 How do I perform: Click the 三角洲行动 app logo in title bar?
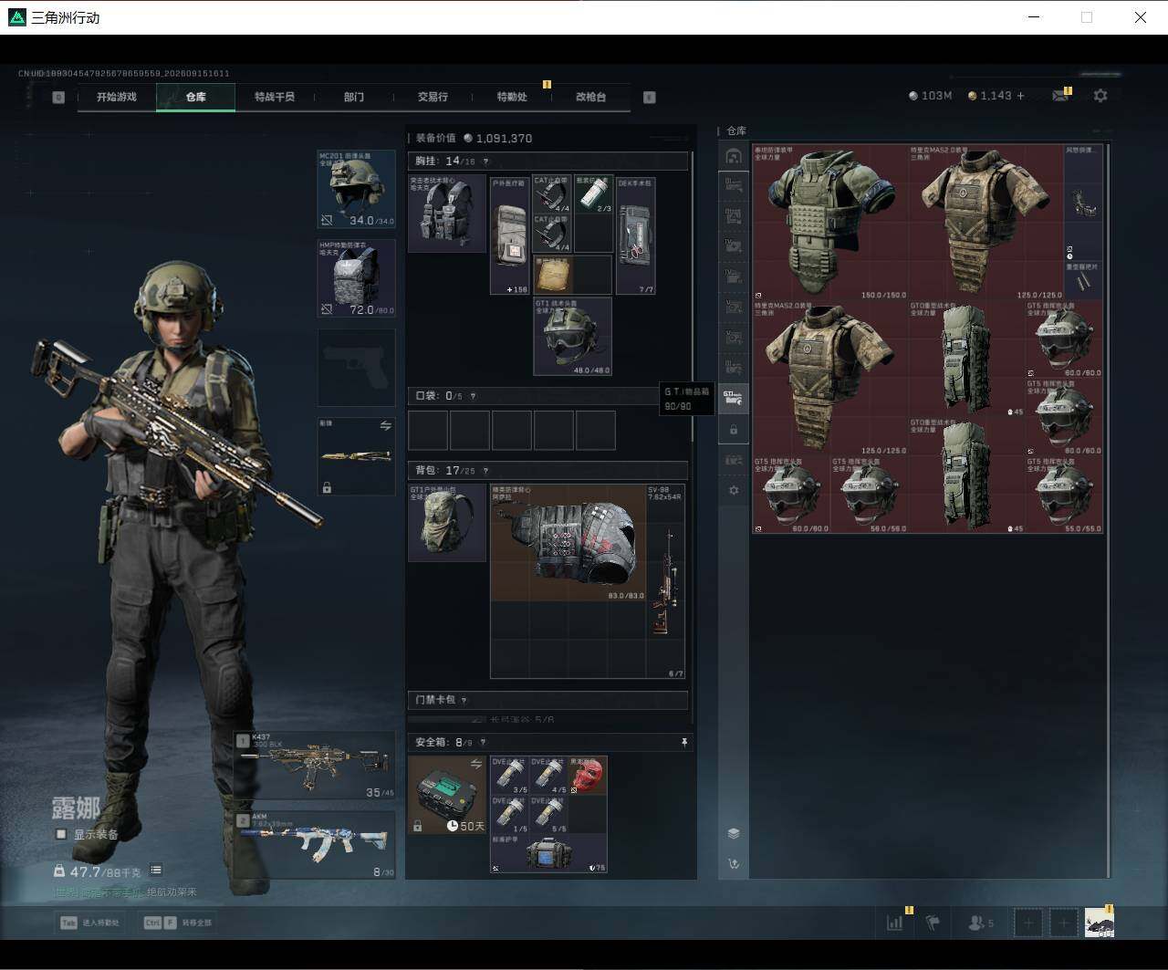tap(16, 17)
